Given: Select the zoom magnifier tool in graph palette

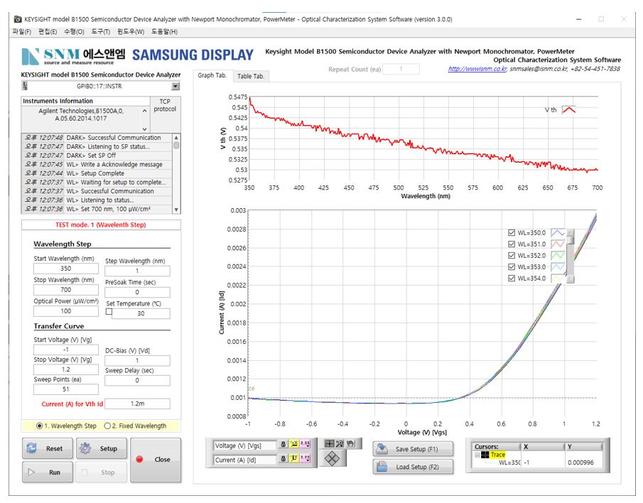Looking at the screenshot, I should pyautogui.click(x=340, y=443).
